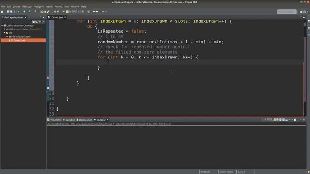Viewport: 310px width, 174px height.
Task: Select the LotteryNumberGenerator project
Action: pyautogui.click(x=20, y=25)
